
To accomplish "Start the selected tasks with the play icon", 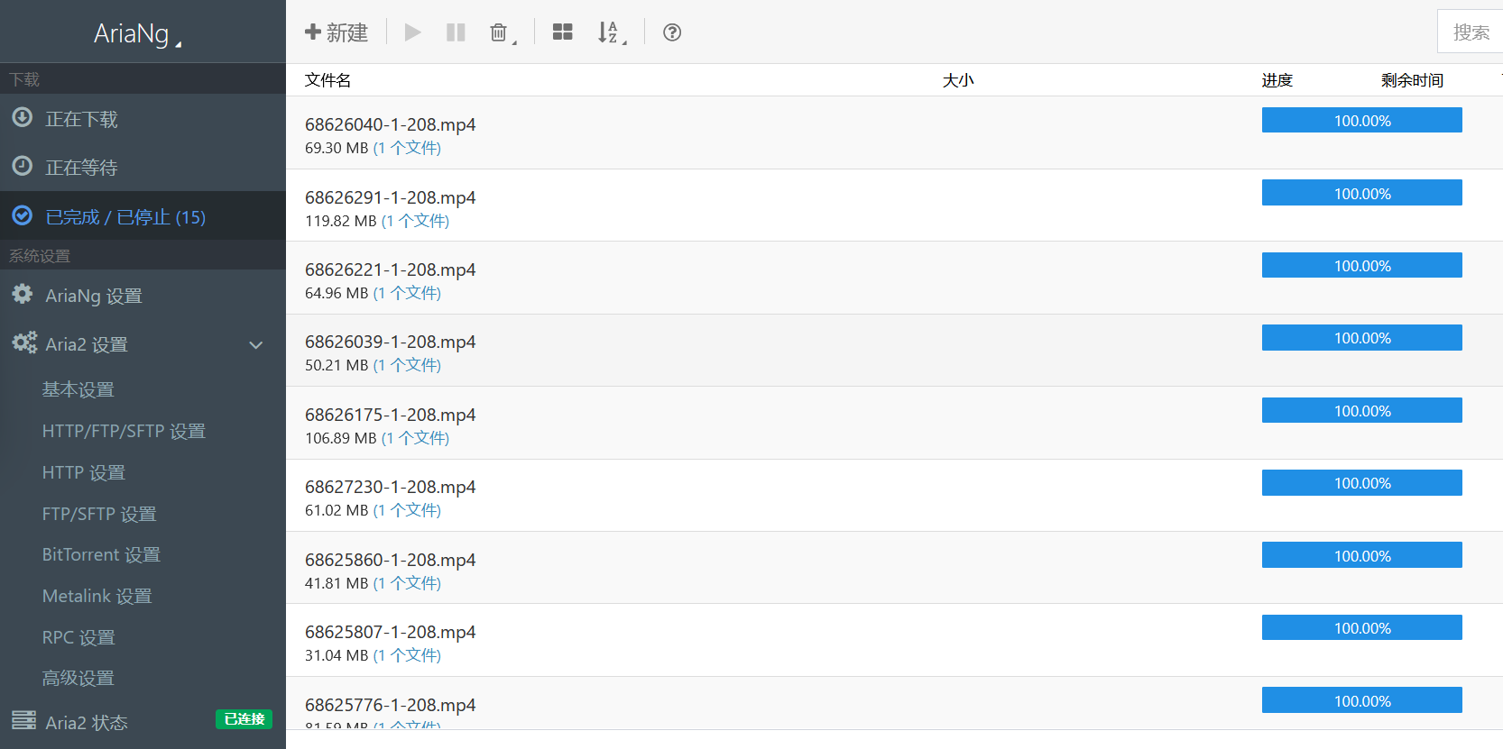I will (x=413, y=32).
